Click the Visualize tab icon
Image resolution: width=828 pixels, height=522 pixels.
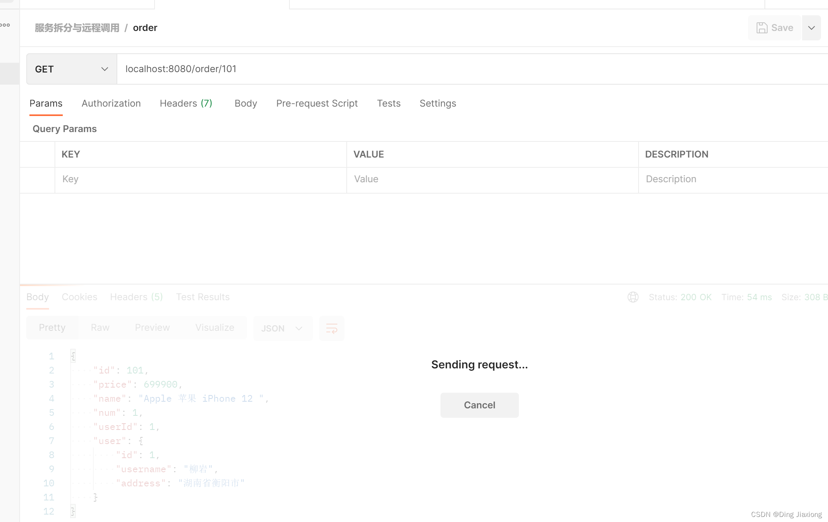(215, 327)
